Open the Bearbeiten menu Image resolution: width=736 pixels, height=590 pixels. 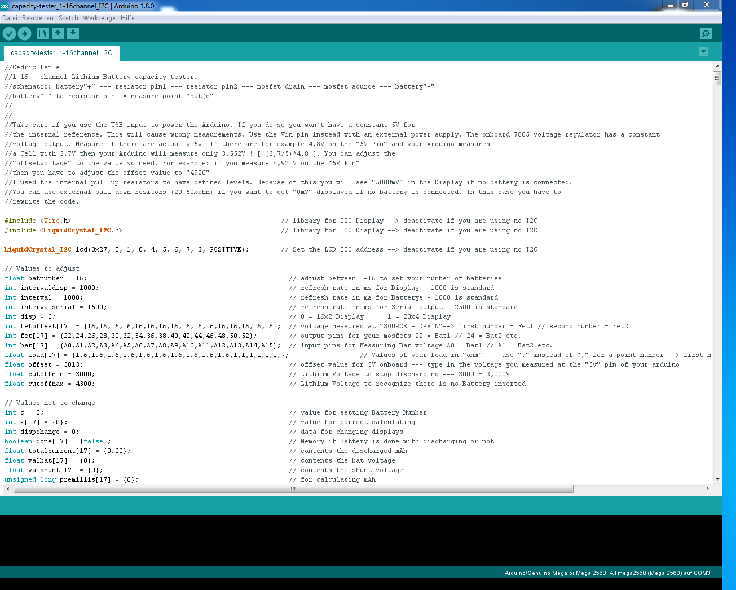point(38,18)
